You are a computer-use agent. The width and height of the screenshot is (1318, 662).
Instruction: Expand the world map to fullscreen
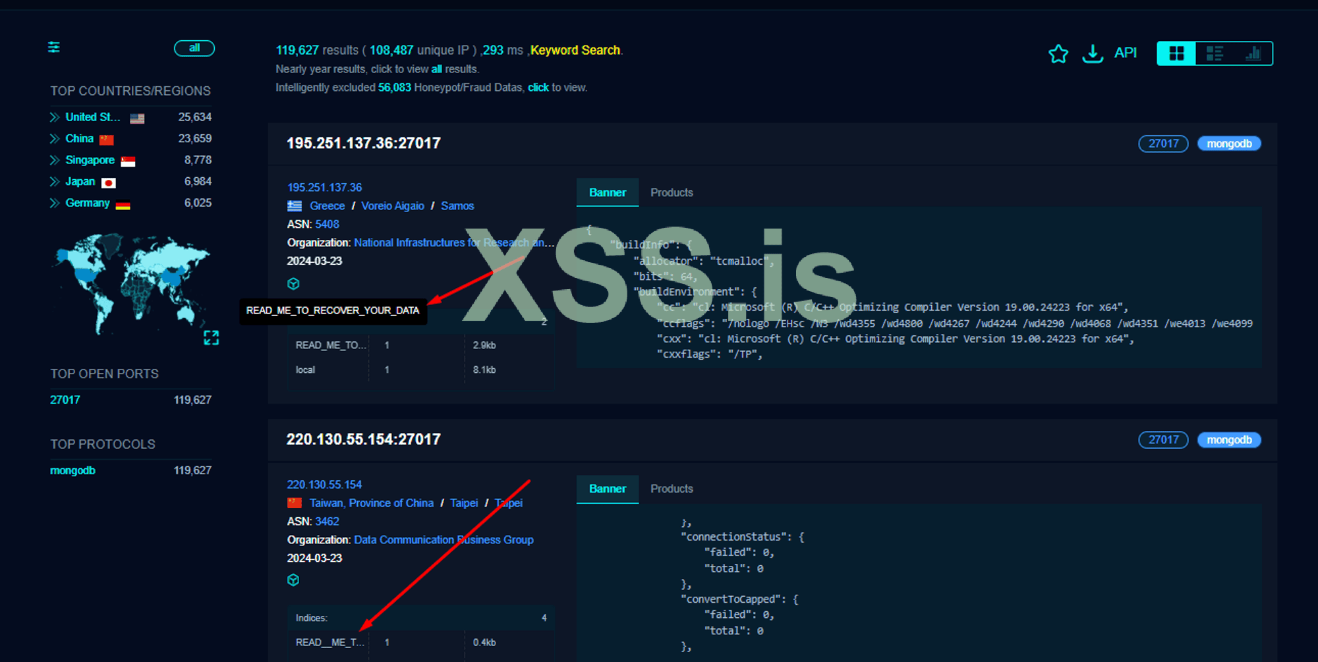(211, 338)
